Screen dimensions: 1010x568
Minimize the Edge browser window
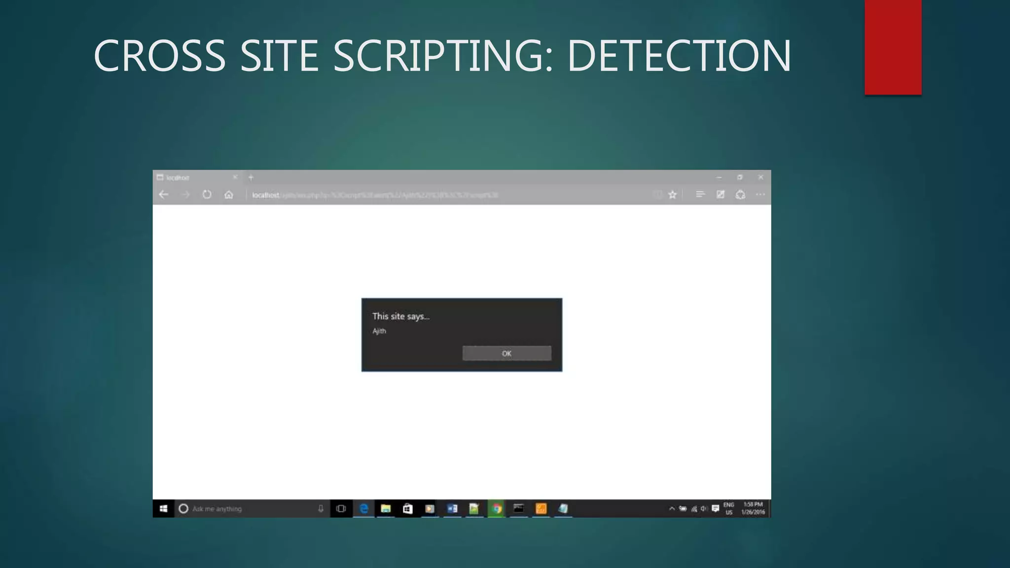719,177
